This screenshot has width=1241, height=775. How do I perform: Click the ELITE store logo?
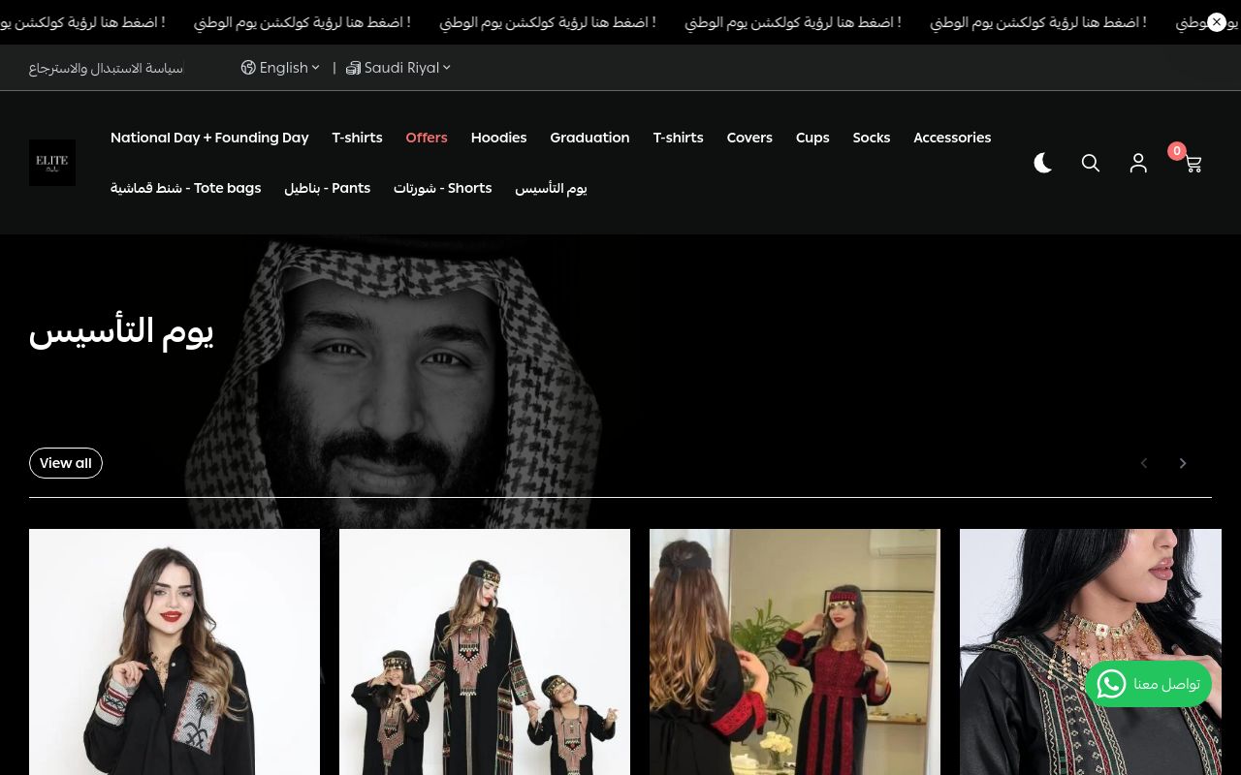(x=52, y=163)
